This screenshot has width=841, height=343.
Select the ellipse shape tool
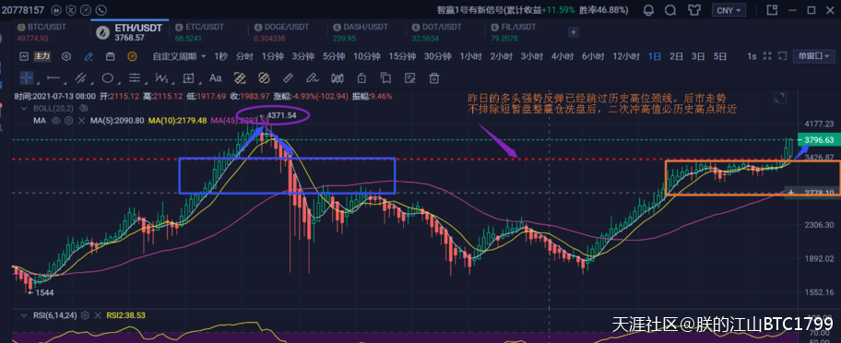[108, 78]
